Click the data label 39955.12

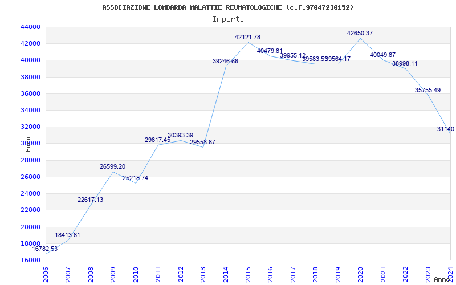click(x=293, y=55)
